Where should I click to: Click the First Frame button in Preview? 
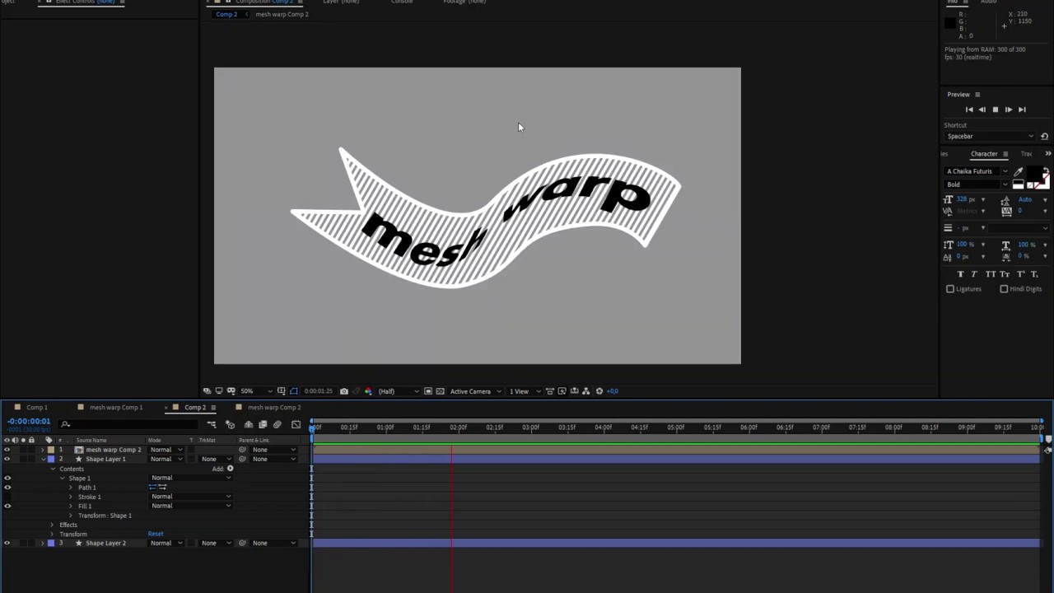point(969,110)
